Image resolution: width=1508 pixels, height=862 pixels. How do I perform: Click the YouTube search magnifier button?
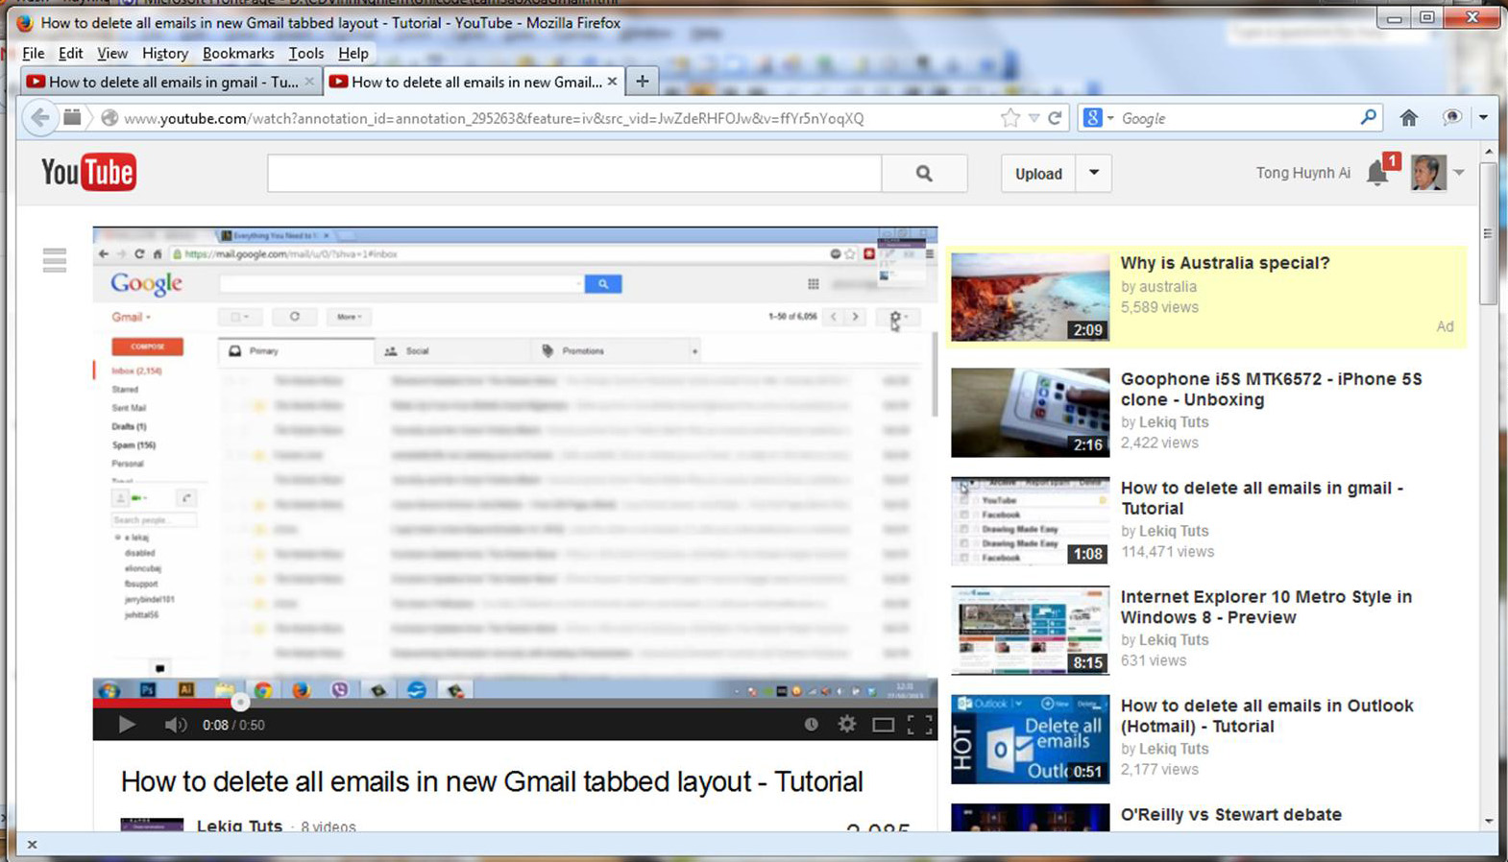924,174
